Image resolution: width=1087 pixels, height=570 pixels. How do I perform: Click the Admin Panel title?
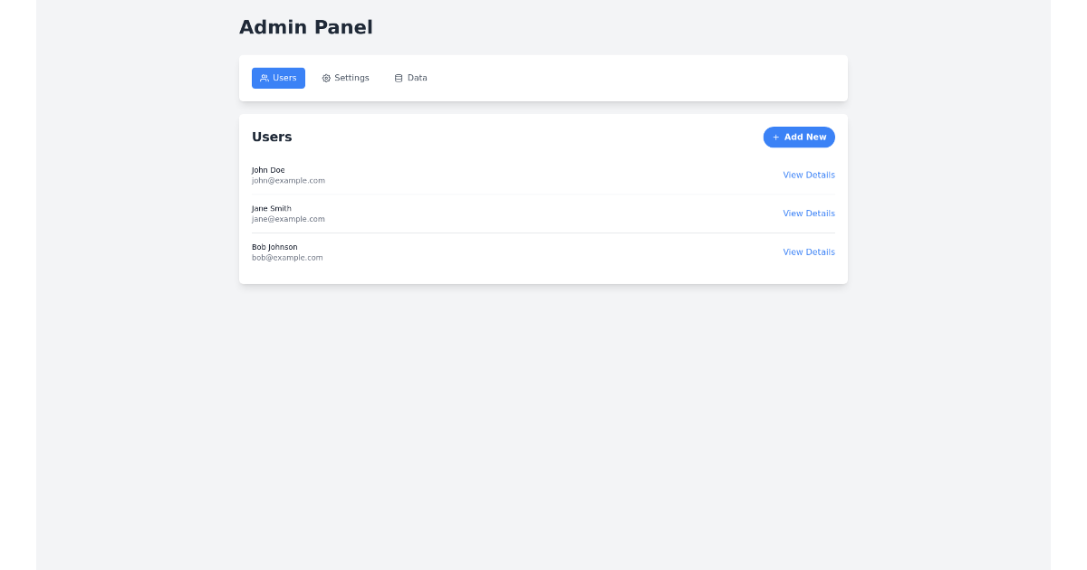[306, 27]
